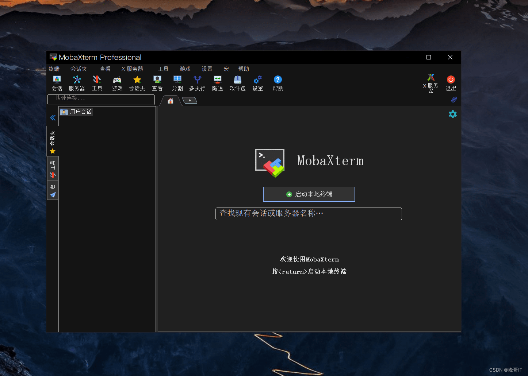528x376 pixels.
Task: Switch to the home tab
Action: click(171, 101)
